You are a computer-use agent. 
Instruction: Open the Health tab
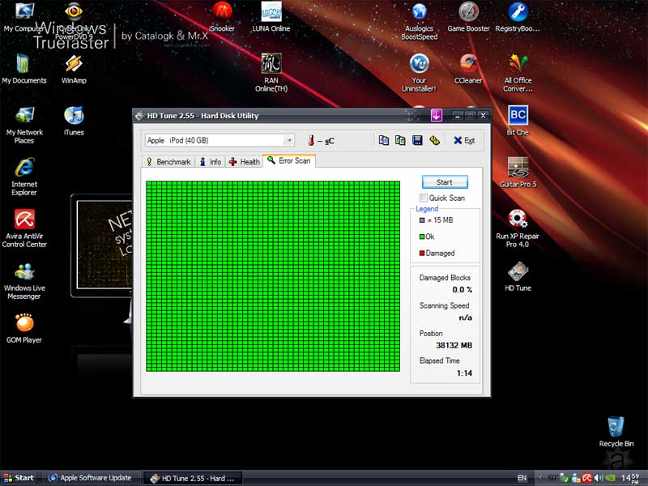245,162
